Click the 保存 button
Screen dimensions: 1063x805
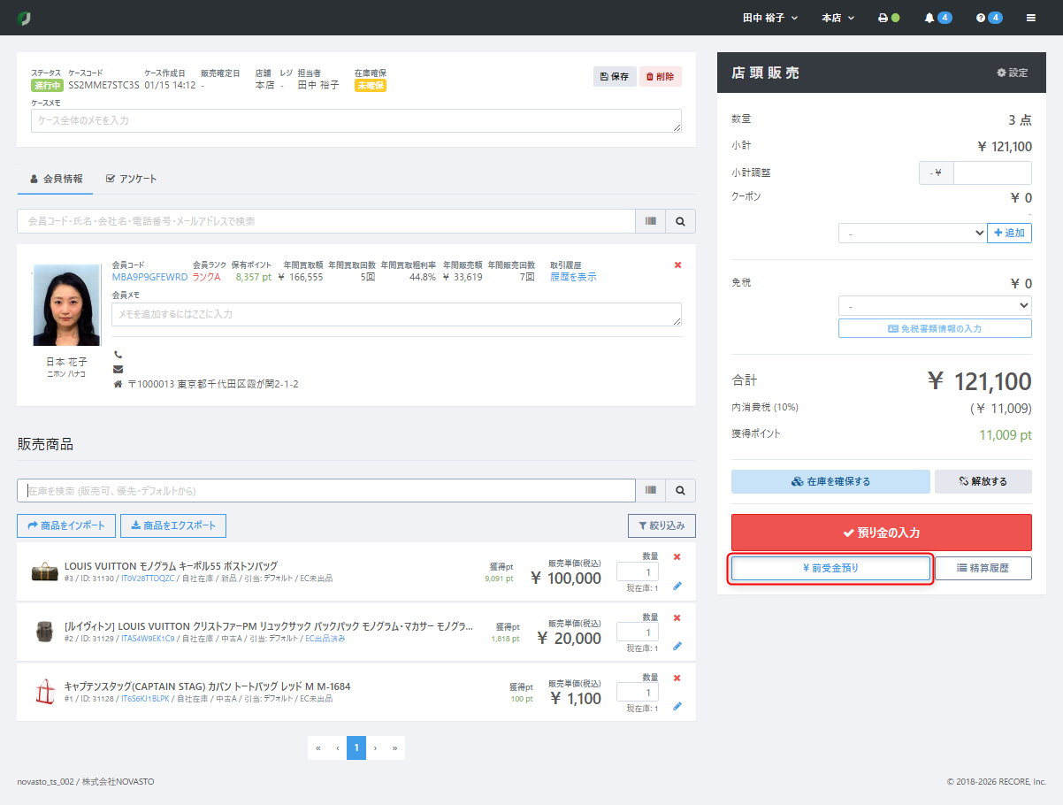(615, 77)
